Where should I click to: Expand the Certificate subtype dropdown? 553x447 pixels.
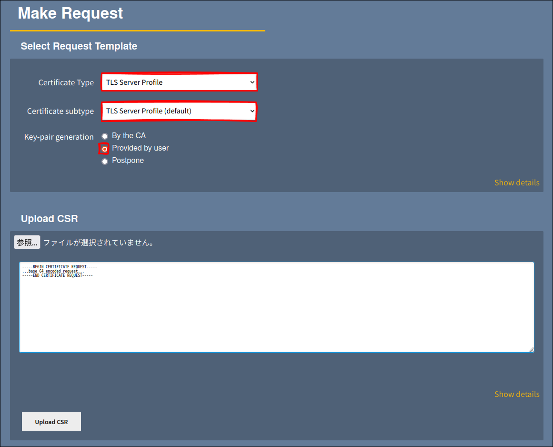179,111
